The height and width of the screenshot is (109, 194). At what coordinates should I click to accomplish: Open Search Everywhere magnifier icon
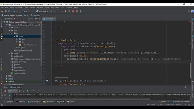[x=189, y=12]
